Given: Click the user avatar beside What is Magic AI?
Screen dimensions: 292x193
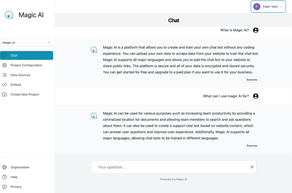Looking at the screenshot, I should click(x=256, y=30).
